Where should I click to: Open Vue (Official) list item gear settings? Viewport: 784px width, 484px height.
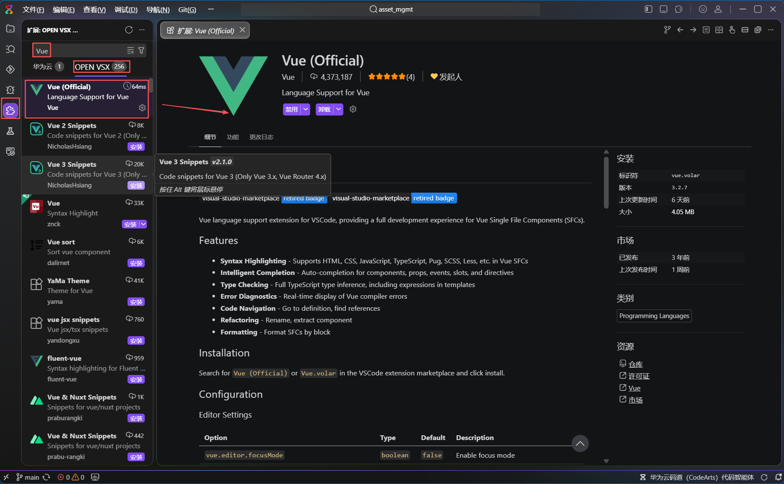pyautogui.click(x=142, y=108)
